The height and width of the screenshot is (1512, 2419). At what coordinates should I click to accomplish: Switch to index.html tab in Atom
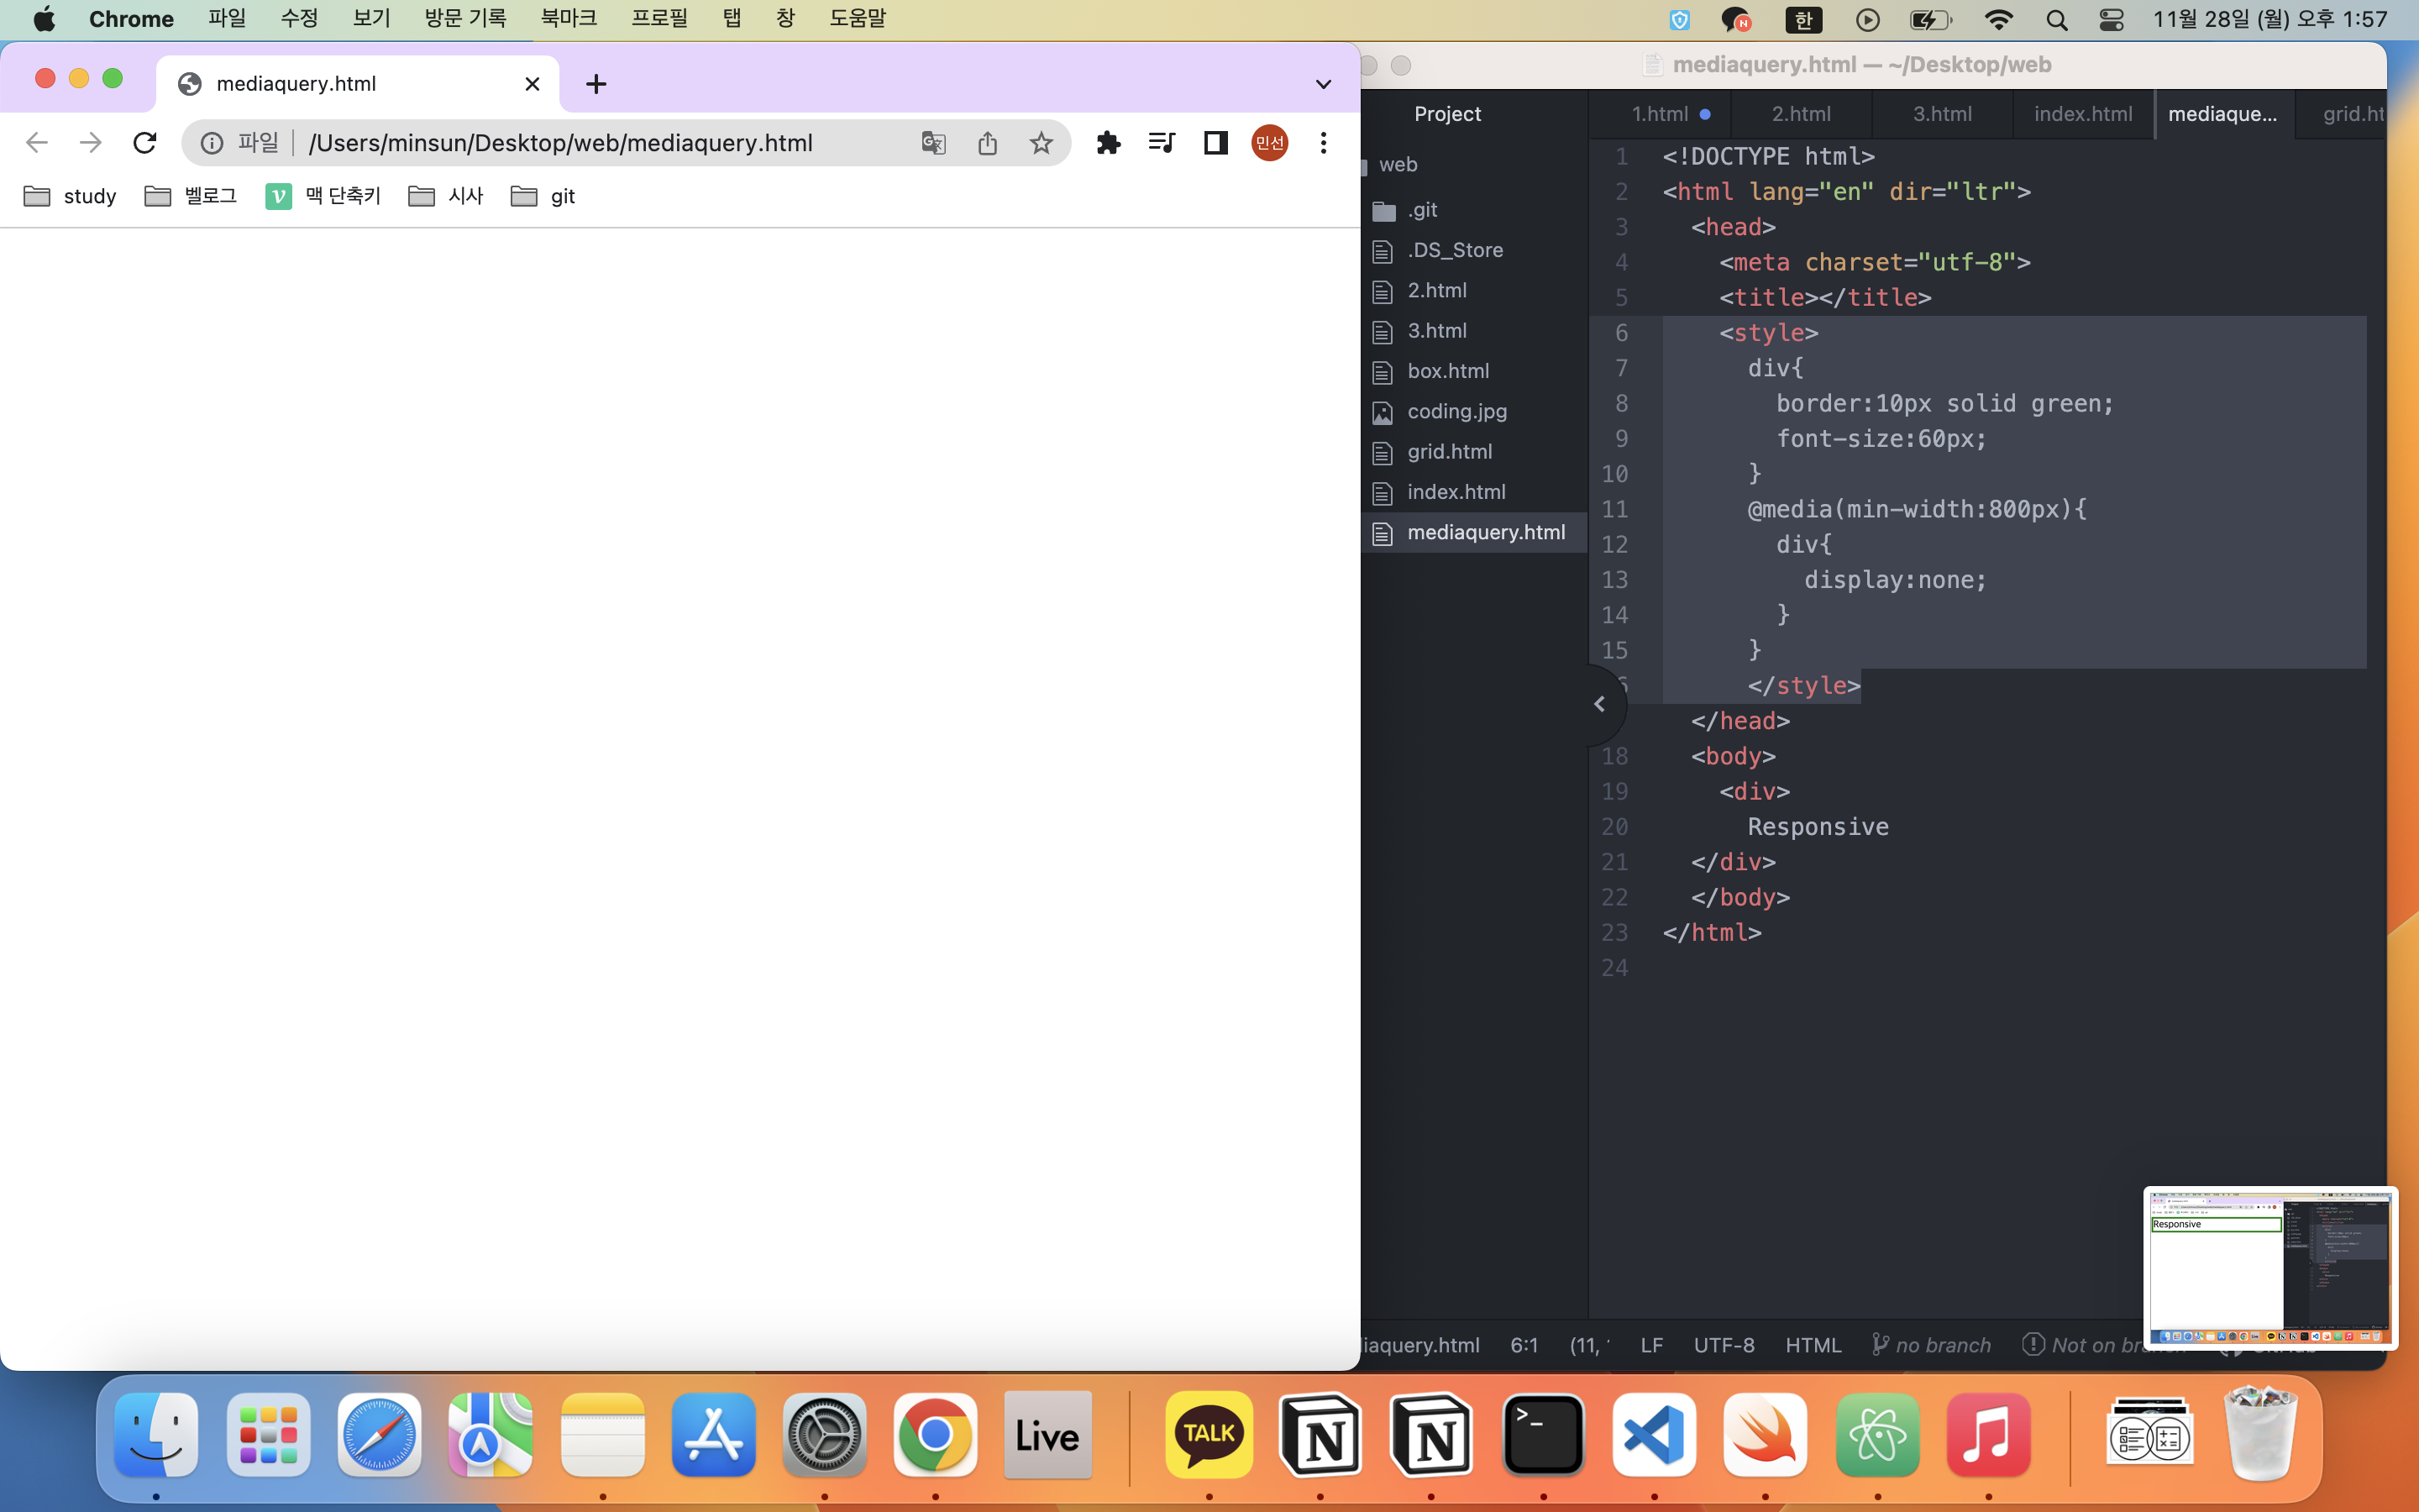click(x=2083, y=114)
